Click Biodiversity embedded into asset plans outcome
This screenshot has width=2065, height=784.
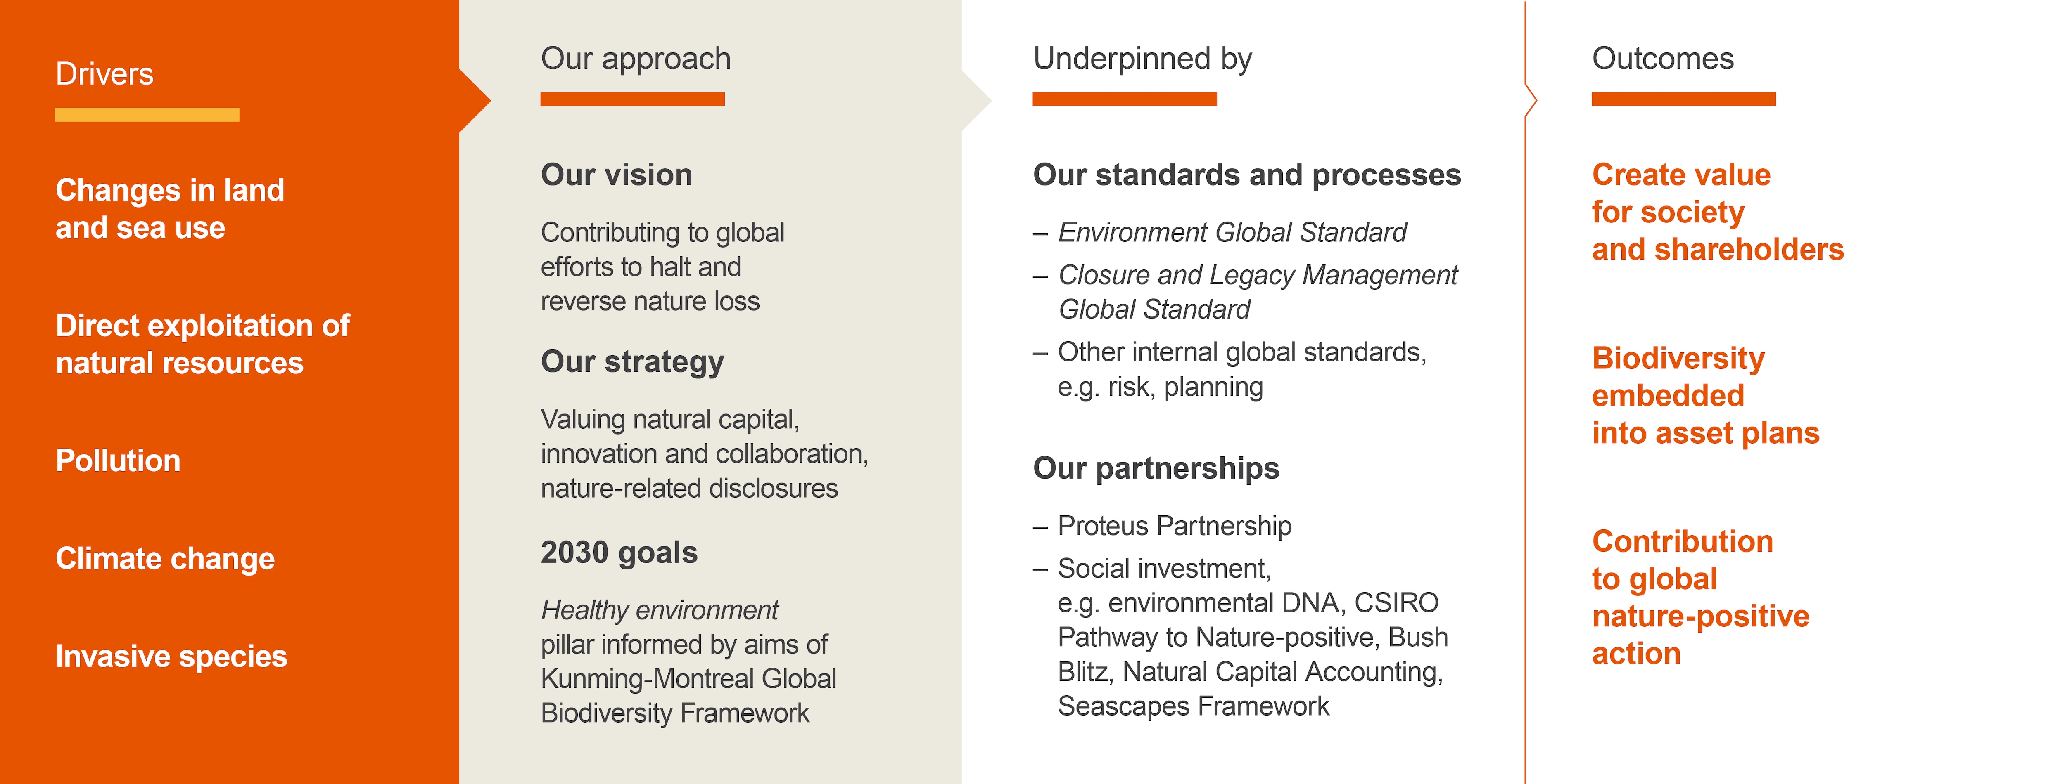[1704, 396]
